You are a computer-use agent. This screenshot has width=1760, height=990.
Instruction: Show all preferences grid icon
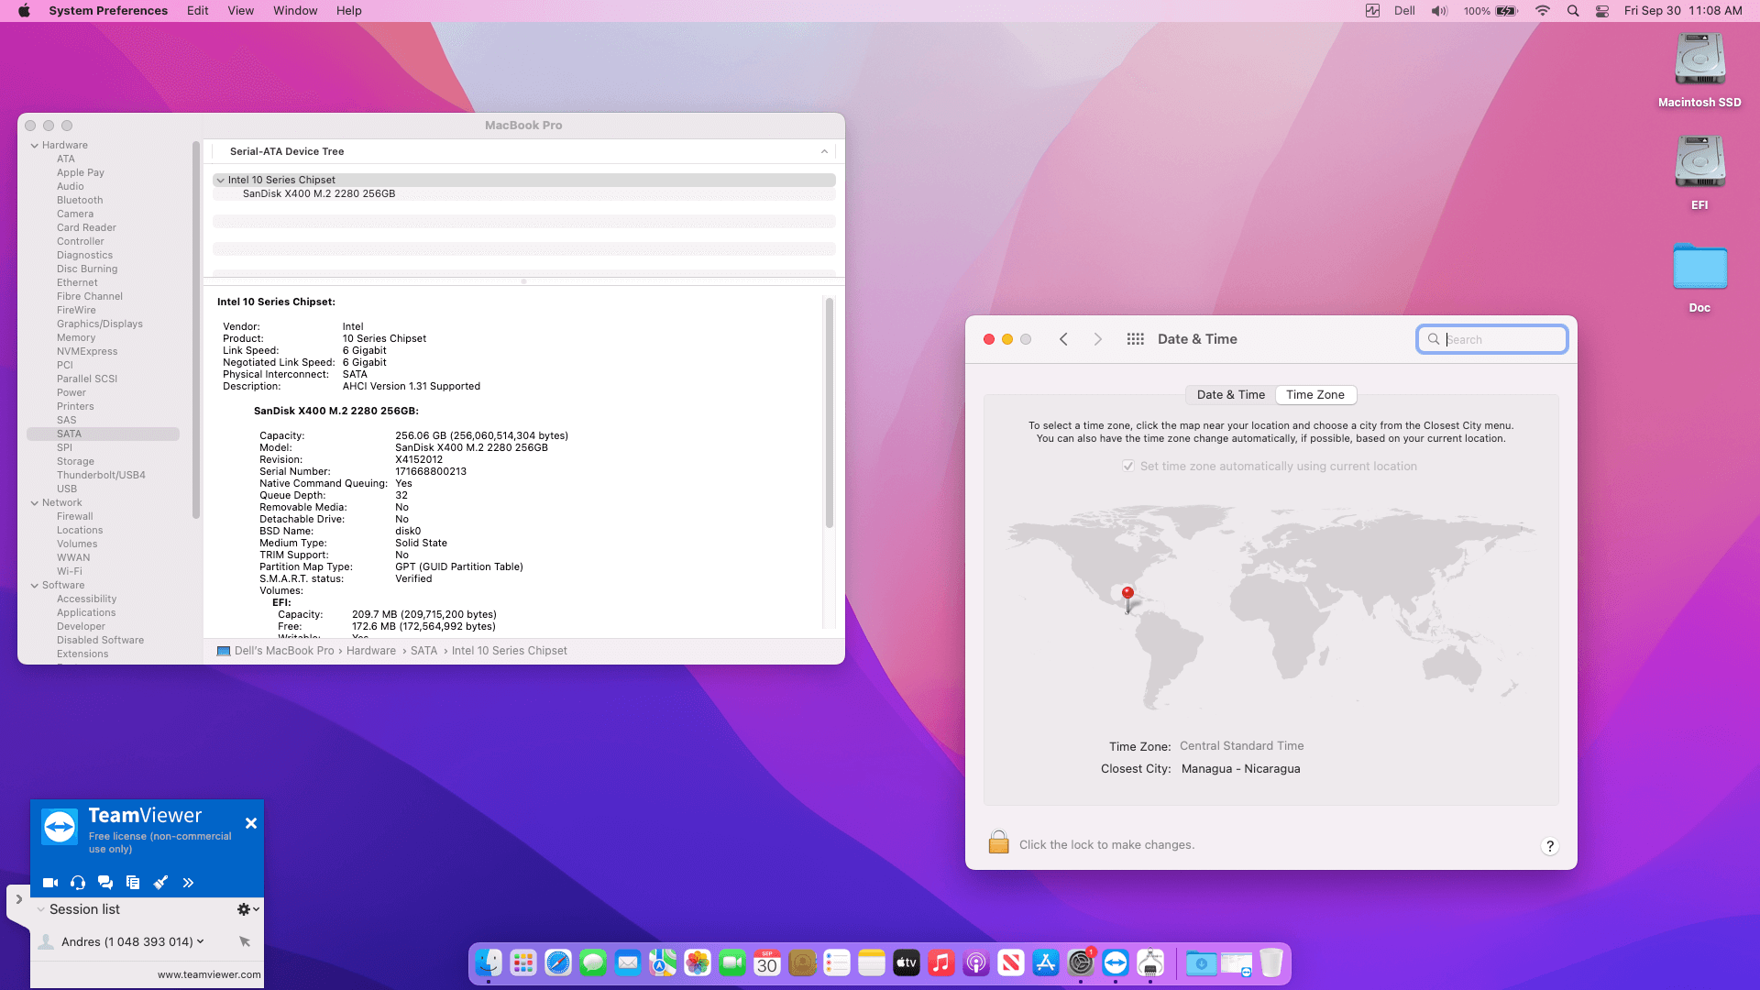(1135, 339)
